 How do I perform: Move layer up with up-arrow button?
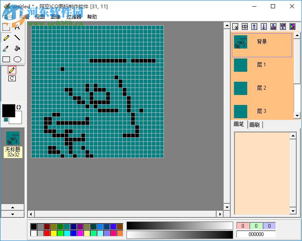[254, 27]
